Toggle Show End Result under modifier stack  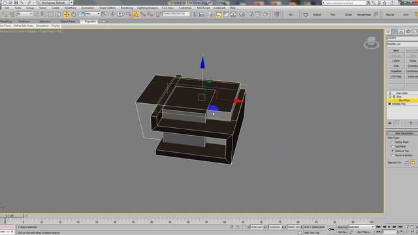pyautogui.click(x=397, y=123)
